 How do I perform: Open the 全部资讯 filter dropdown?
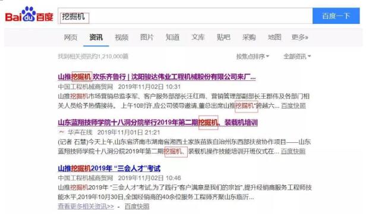click(297, 57)
